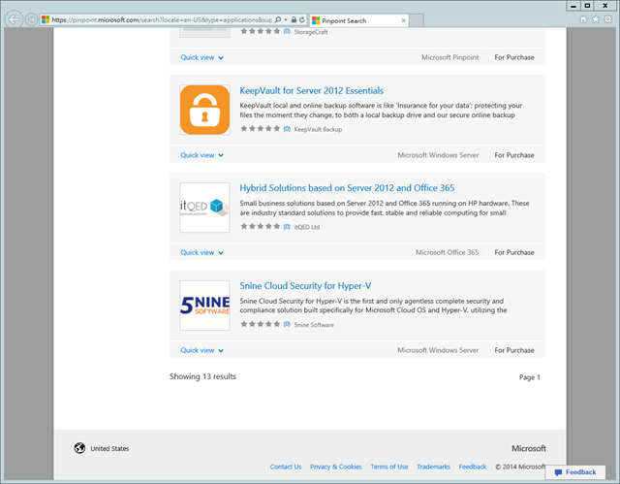Click the 5nine Software star rating
620x484 pixels.
click(x=261, y=324)
